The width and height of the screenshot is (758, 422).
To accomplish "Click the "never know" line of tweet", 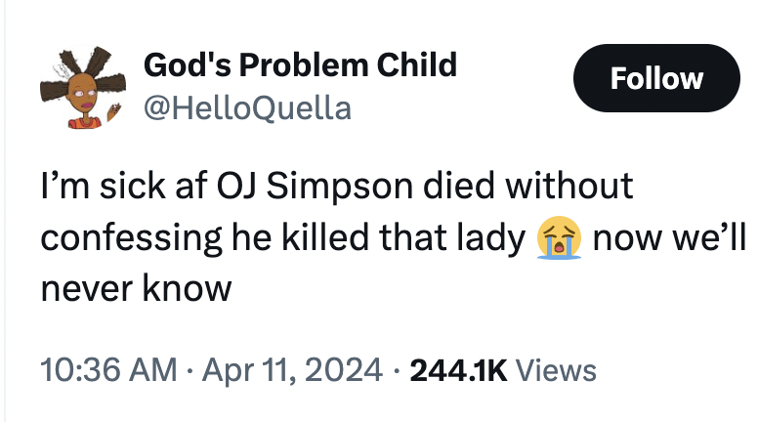I will tap(136, 289).
